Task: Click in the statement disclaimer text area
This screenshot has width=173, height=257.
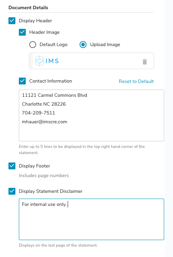Action: point(91,219)
